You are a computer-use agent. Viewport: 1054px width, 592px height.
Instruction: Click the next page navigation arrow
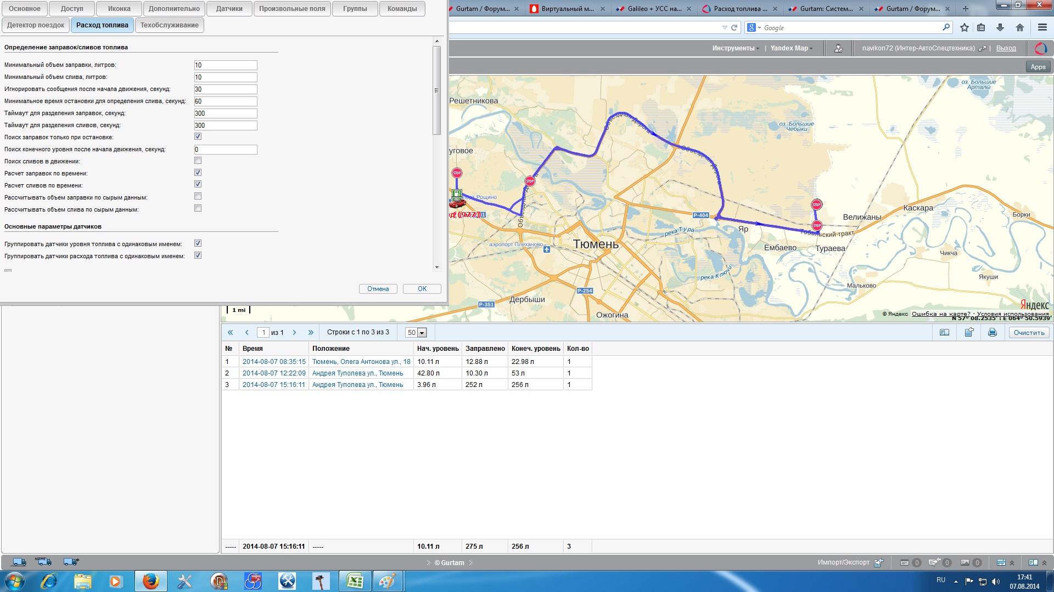295,332
